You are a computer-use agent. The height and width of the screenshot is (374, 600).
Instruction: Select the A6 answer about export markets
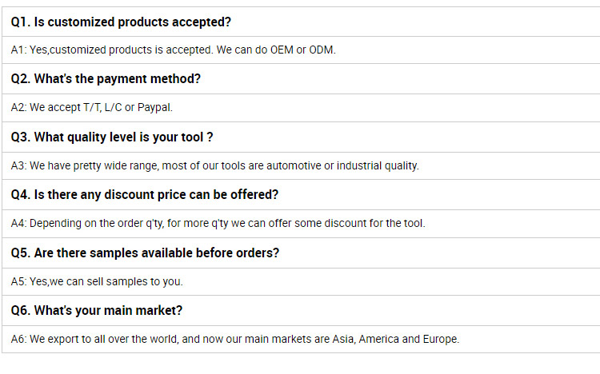click(x=235, y=339)
